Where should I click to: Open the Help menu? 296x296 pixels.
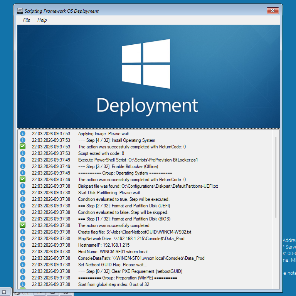[x=42, y=20]
